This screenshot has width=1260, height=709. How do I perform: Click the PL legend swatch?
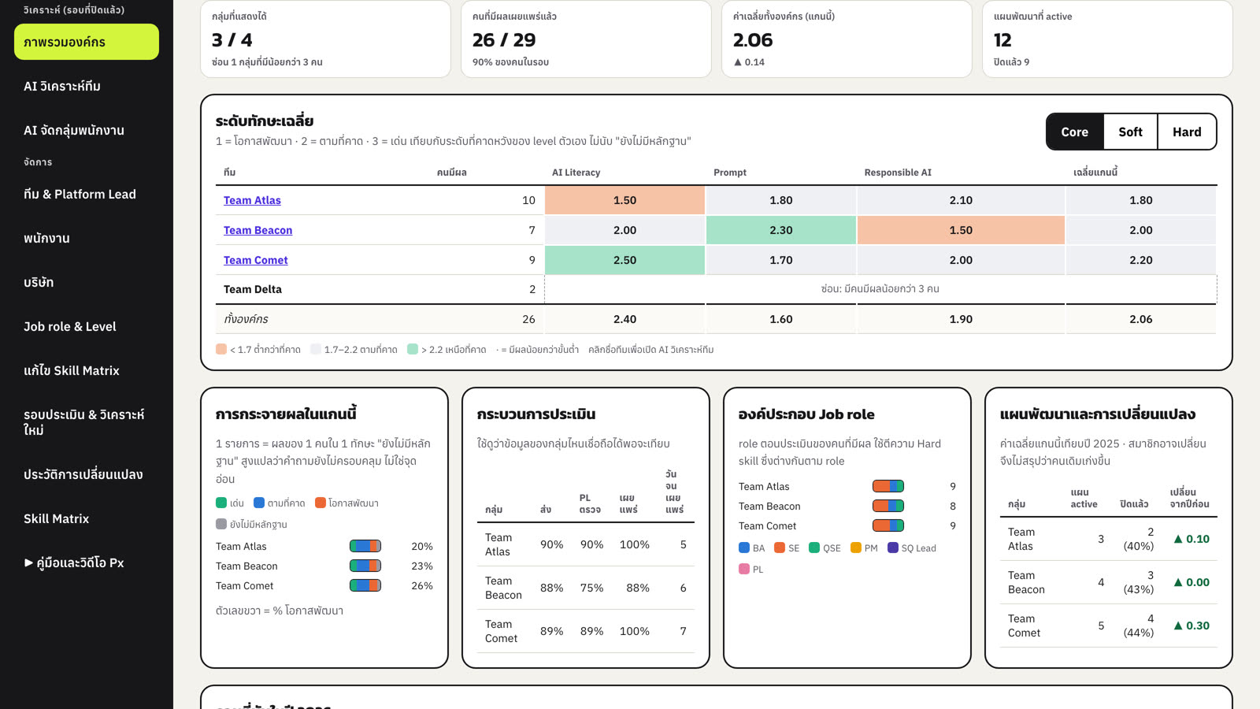tap(744, 569)
